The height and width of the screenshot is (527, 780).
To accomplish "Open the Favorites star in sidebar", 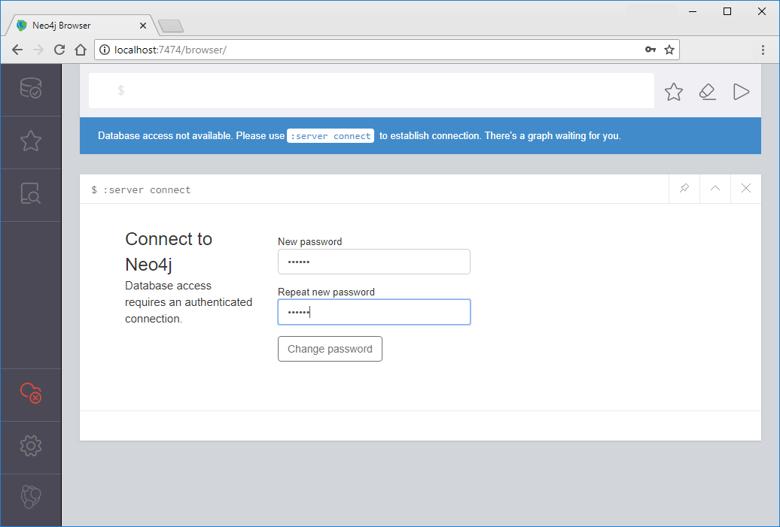I will [x=31, y=141].
